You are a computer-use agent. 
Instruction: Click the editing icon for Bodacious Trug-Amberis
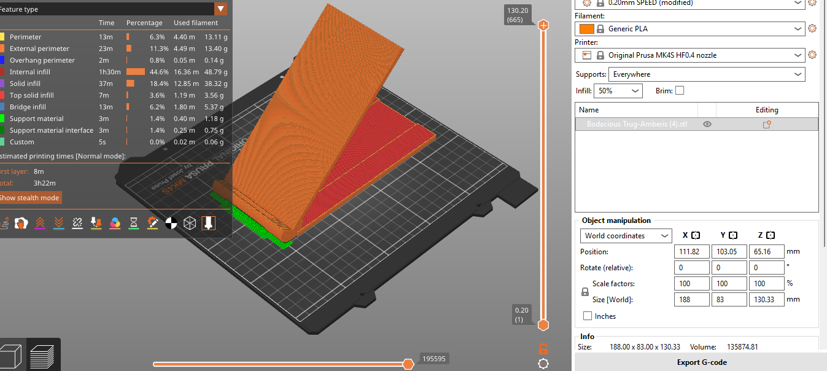766,124
